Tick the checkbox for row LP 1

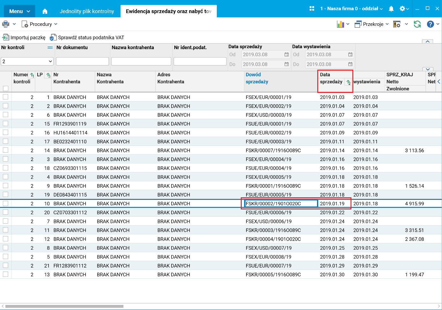click(5, 97)
